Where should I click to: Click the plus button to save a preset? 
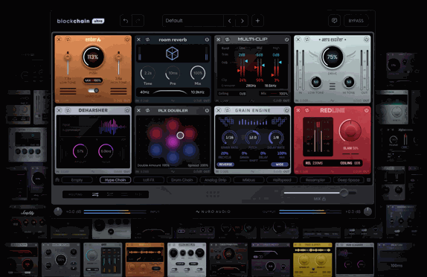(x=257, y=21)
